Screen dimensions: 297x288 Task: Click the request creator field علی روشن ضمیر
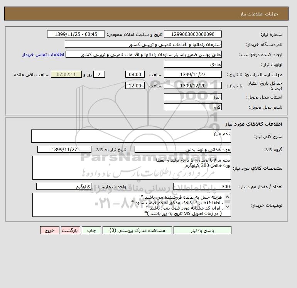pos(143,54)
